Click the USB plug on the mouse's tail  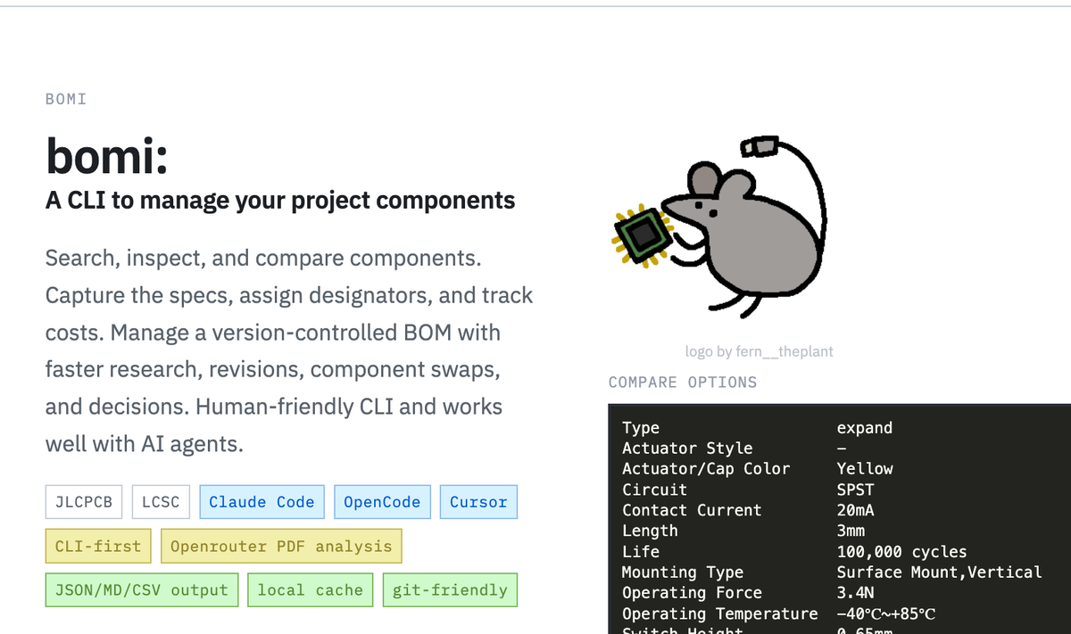coord(760,145)
